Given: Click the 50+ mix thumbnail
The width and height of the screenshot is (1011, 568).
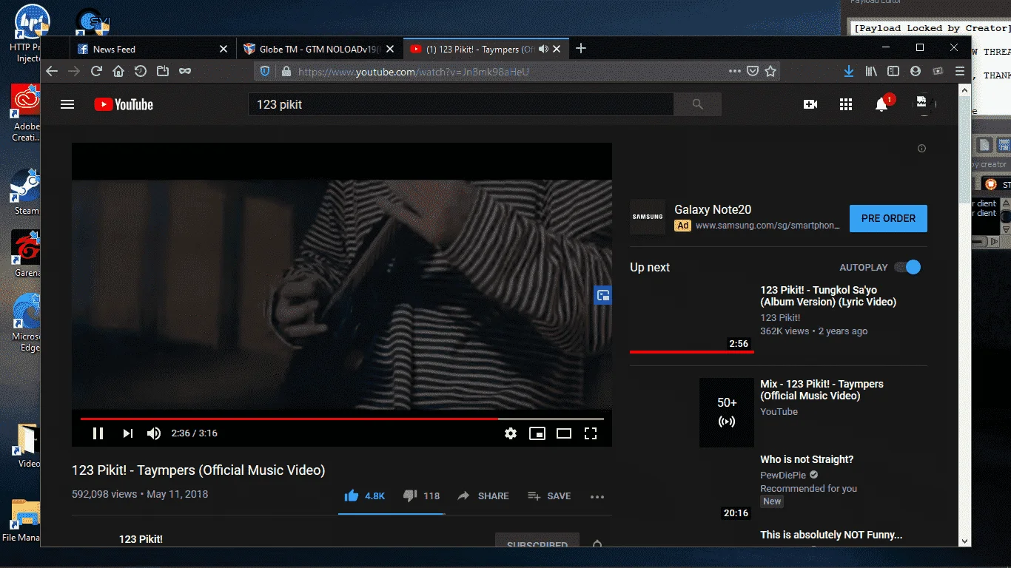Looking at the screenshot, I should (x=727, y=413).
